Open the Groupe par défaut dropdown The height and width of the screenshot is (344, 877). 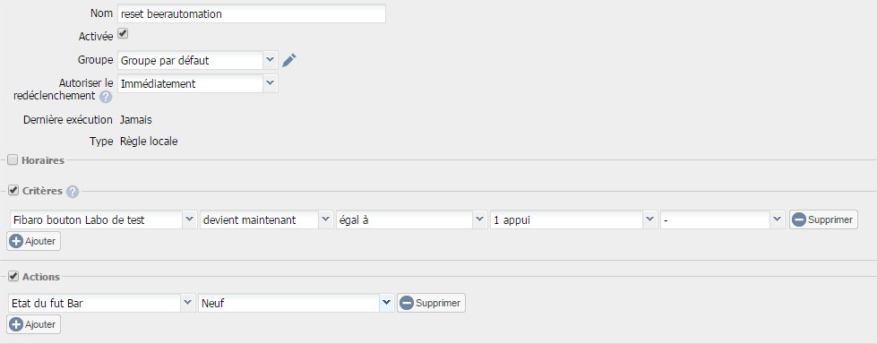(x=197, y=60)
